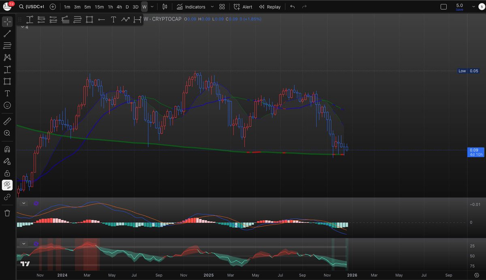Pick the text tool in favorites bar
This screenshot has height=280, width=486.
click(113, 19)
